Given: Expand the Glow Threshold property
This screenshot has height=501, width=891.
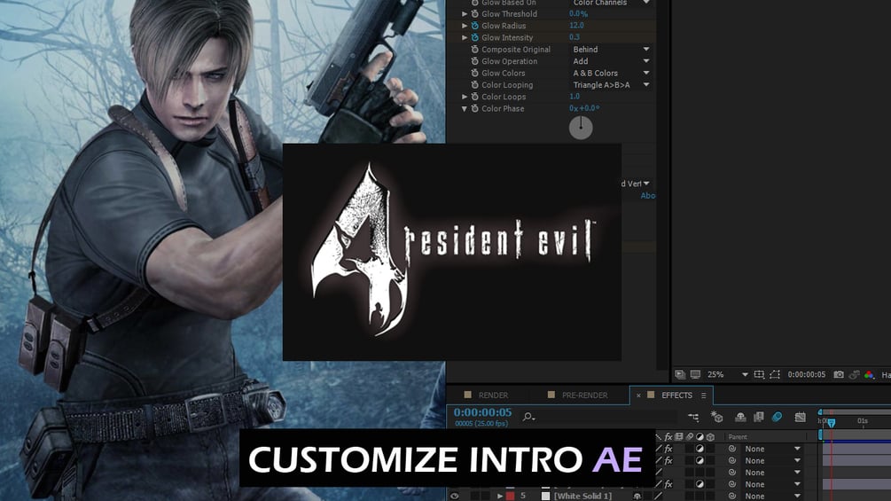Looking at the screenshot, I should 465,13.
